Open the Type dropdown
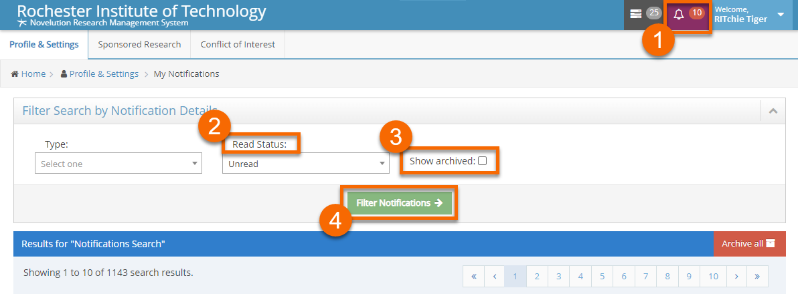798x294 pixels. point(118,164)
